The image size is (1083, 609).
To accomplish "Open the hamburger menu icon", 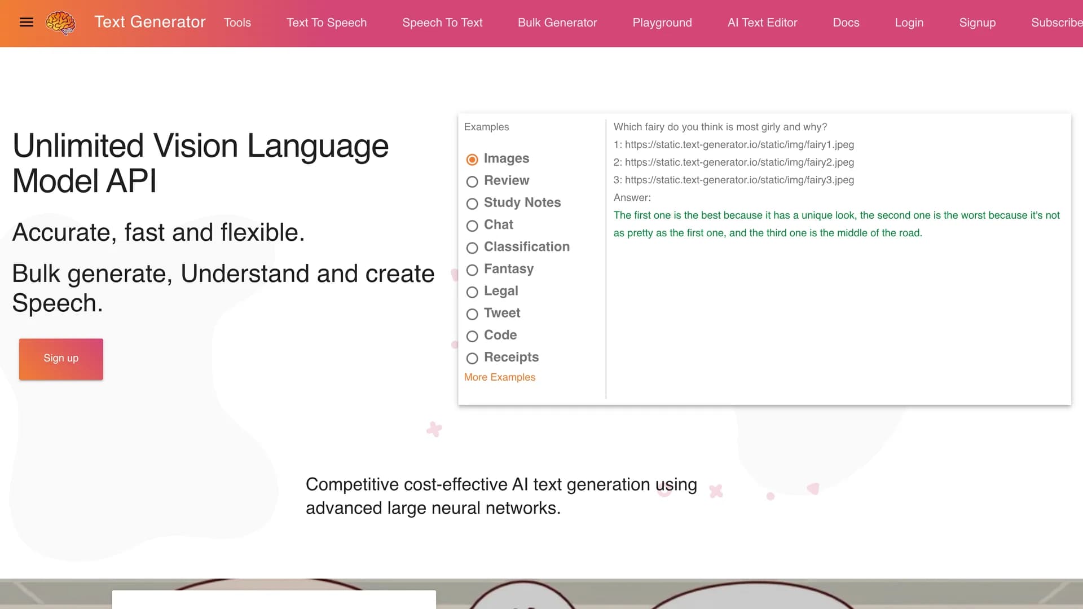I will coord(27,23).
